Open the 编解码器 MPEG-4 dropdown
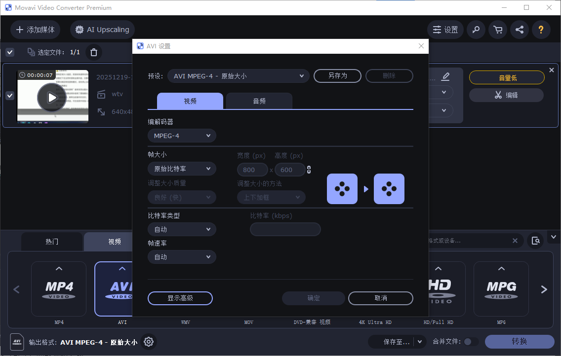Image resolution: width=561 pixels, height=356 pixels. [x=182, y=135]
